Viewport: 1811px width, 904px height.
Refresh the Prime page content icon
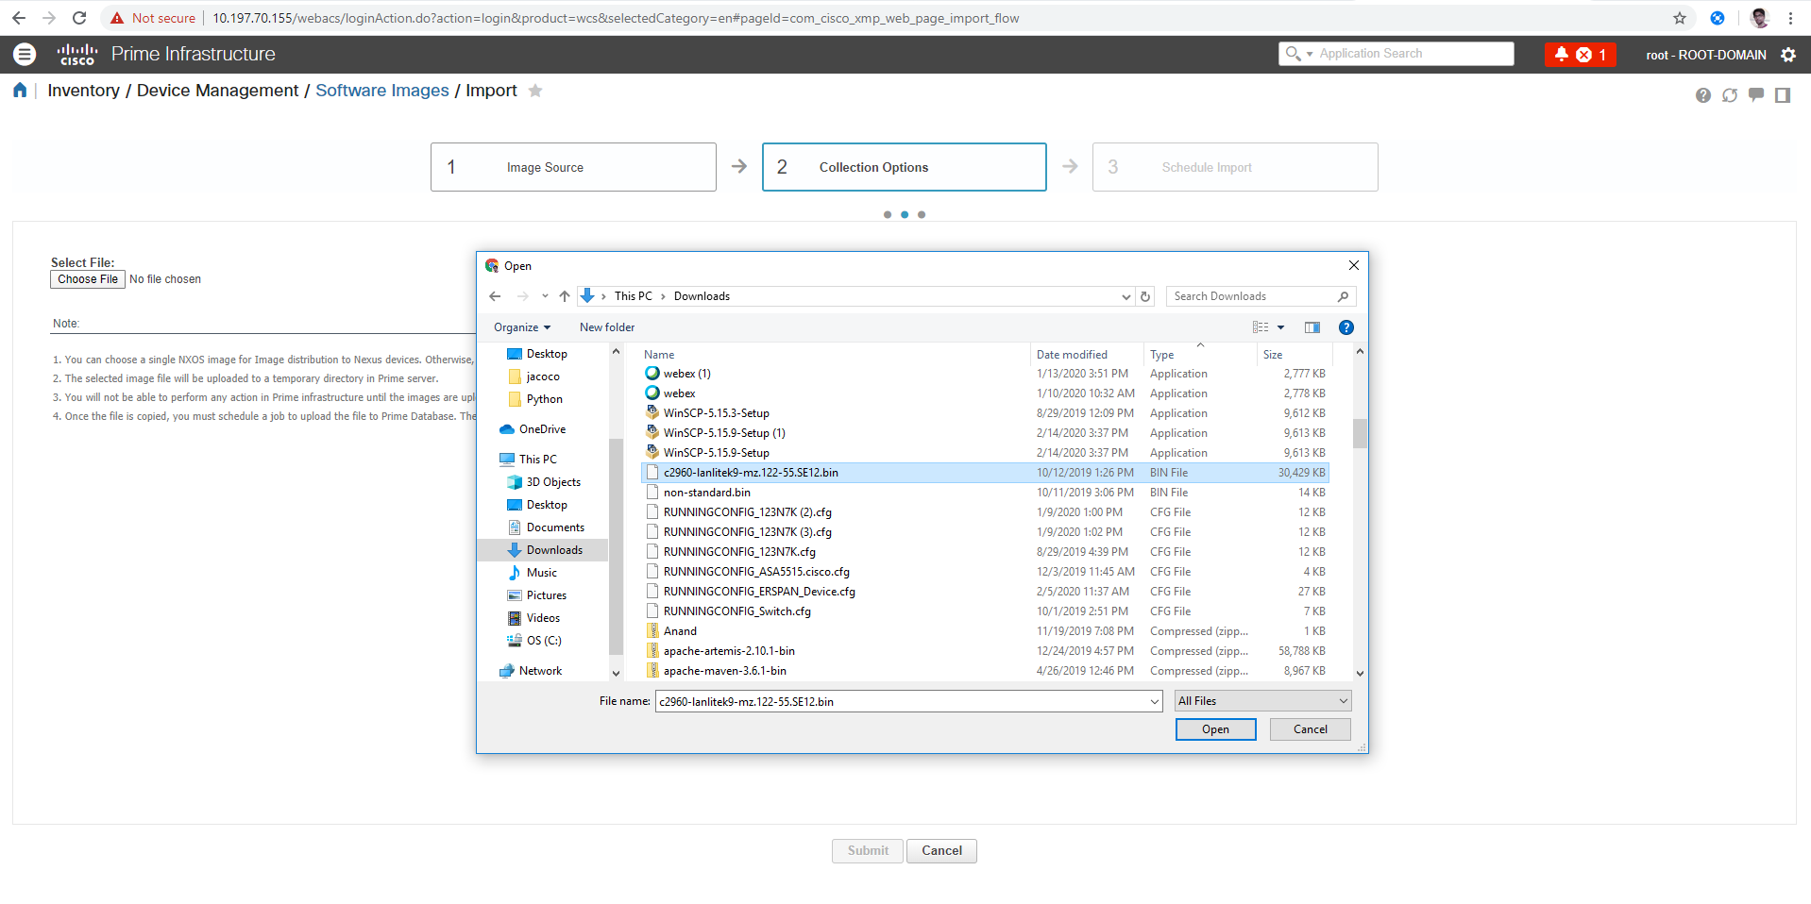click(x=1729, y=95)
